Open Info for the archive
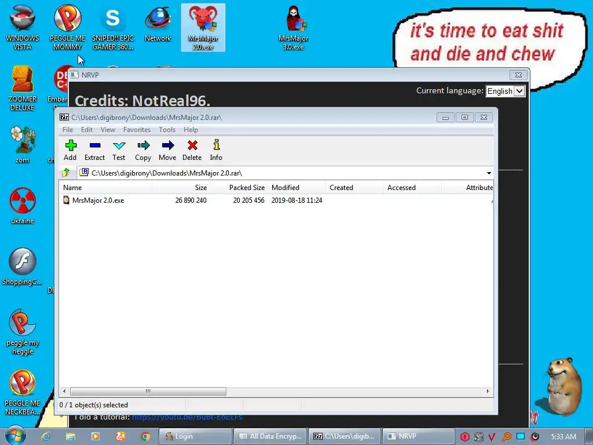The image size is (593, 445). click(216, 150)
